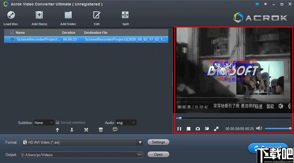The image size is (294, 163).
Task: Browse output path with ellipsis button
Action: [x=140, y=155]
